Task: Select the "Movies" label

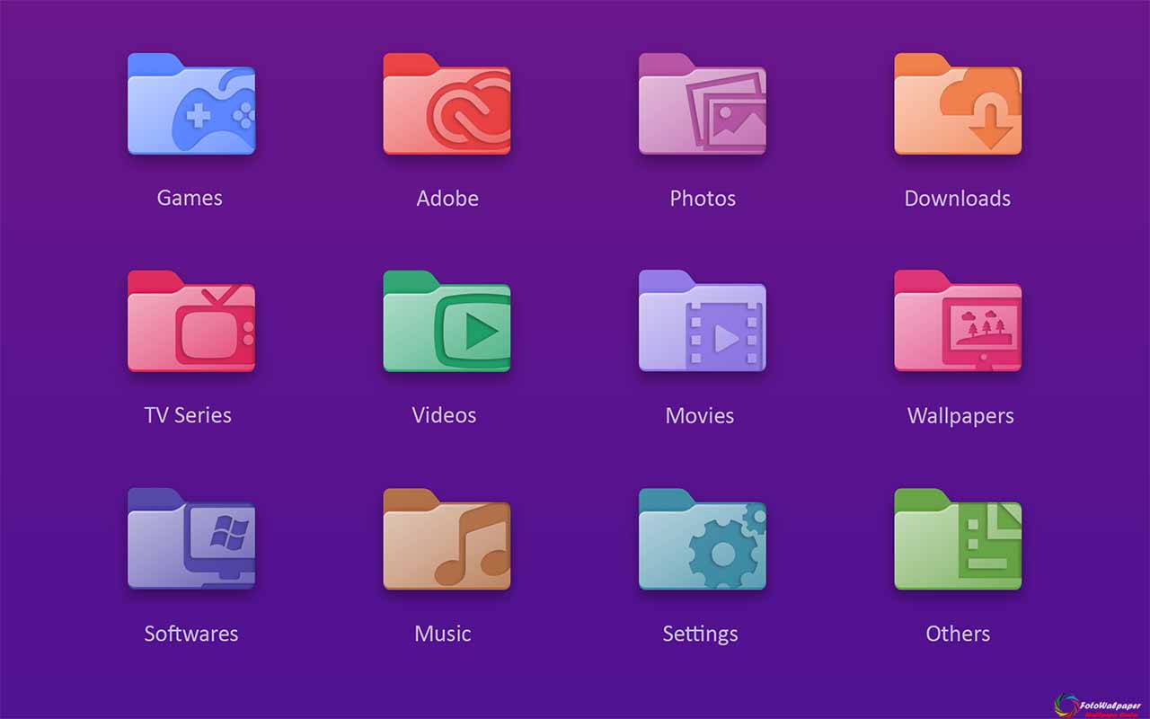Action: [x=700, y=415]
